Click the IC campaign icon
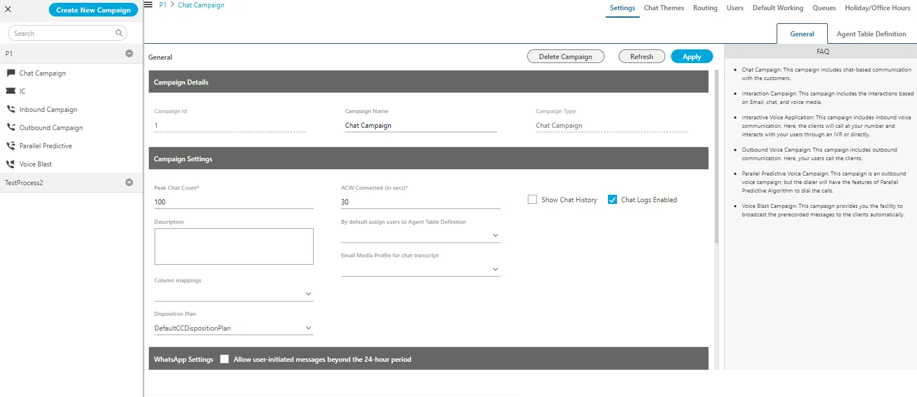This screenshot has height=397, width=917. [11, 91]
